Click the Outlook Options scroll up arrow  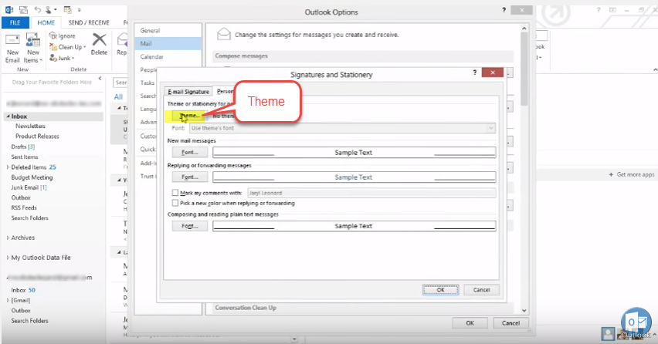524,29
